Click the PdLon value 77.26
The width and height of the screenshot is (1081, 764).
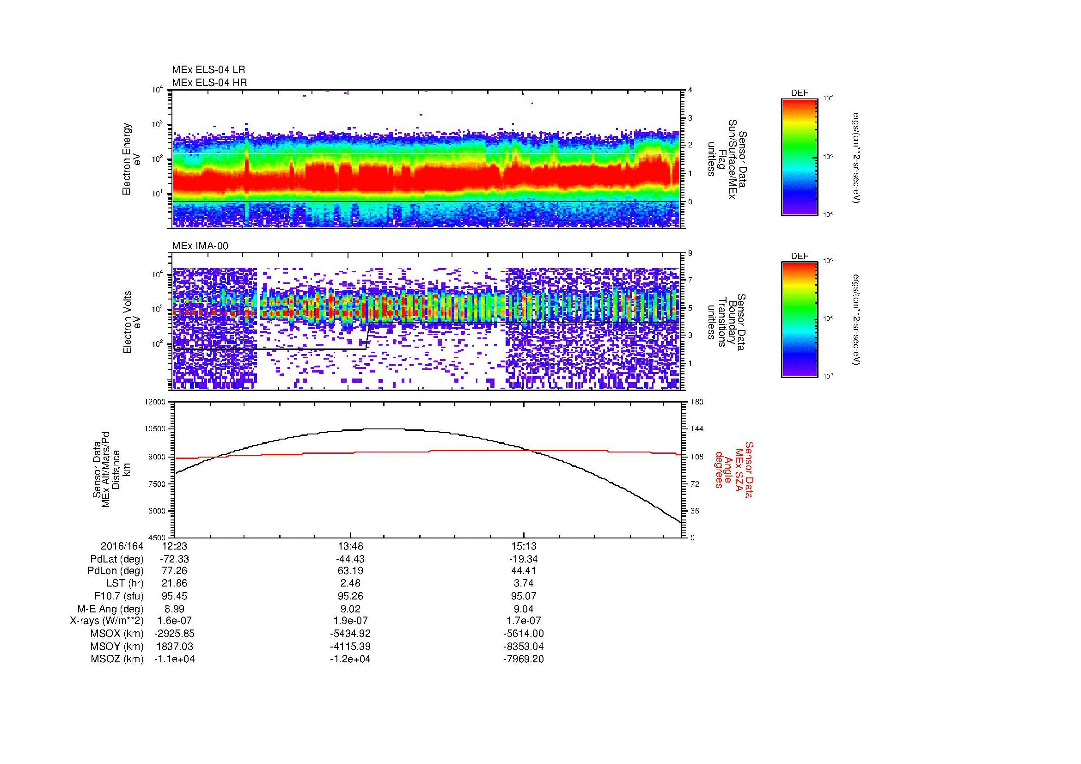(174, 571)
